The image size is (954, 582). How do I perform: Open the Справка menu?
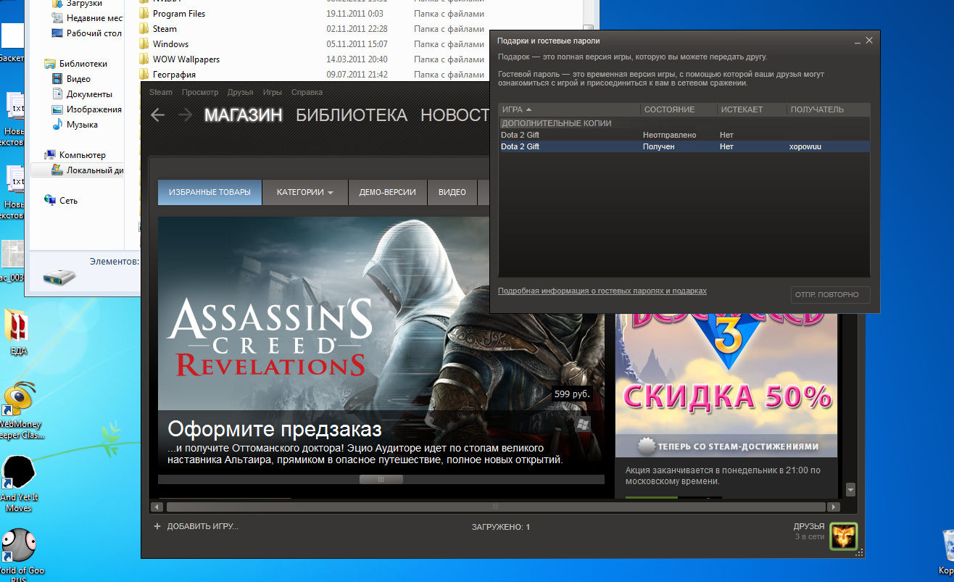point(307,92)
